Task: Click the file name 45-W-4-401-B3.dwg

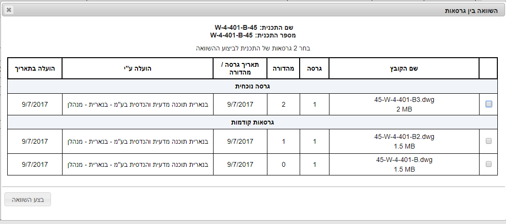Action: 404,100
